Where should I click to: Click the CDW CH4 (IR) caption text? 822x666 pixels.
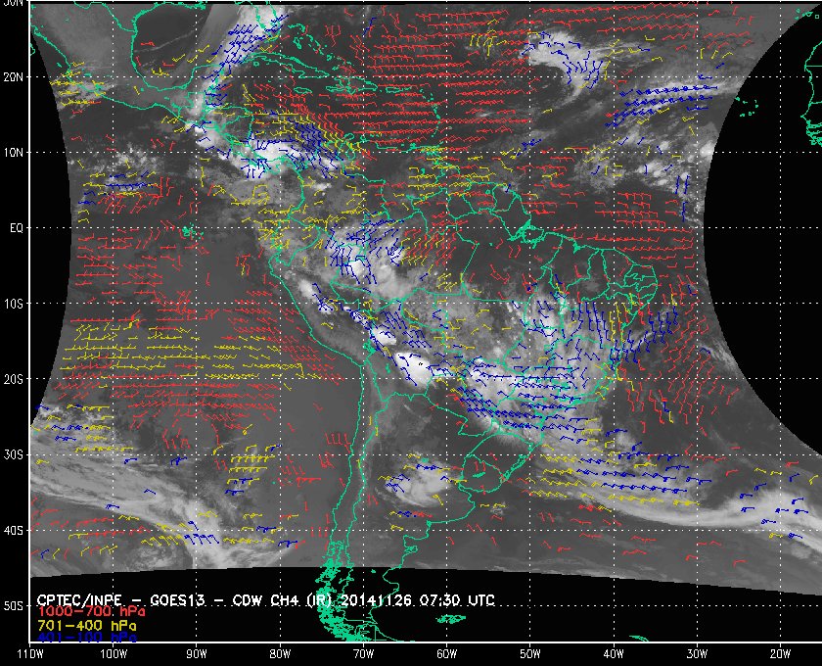click(x=283, y=600)
